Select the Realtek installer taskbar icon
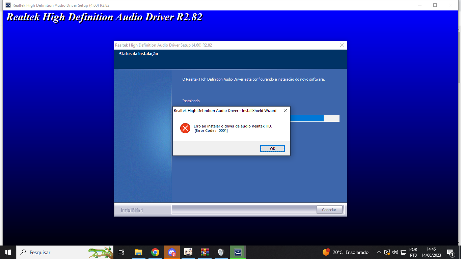The width and height of the screenshot is (461, 259). pyautogui.click(x=238, y=252)
